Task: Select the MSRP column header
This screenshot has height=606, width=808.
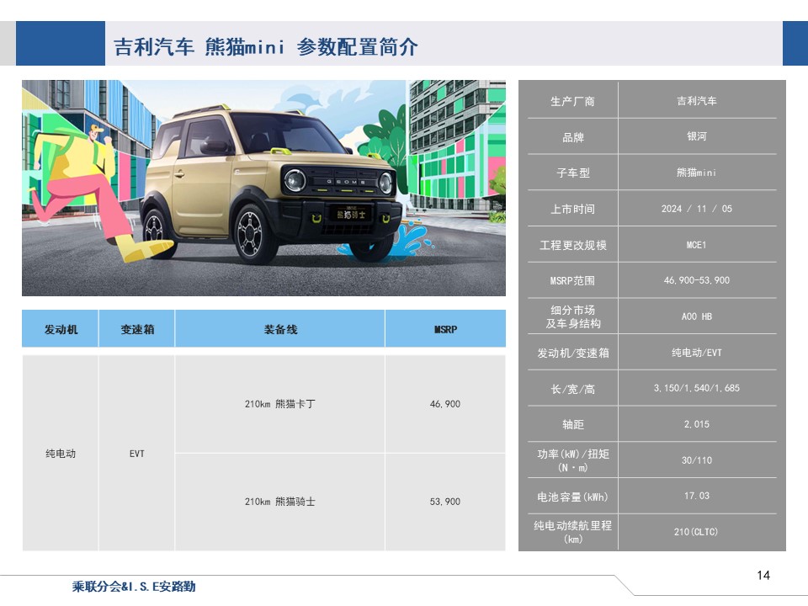Action: [445, 329]
